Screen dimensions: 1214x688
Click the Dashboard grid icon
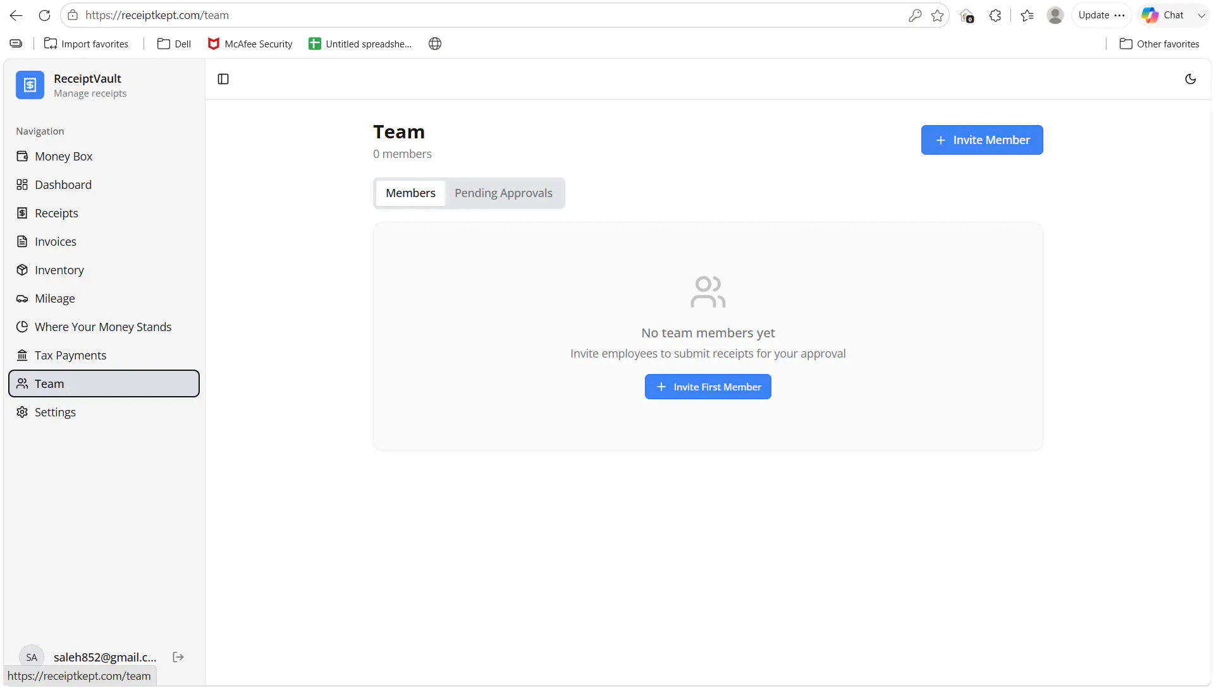point(22,184)
